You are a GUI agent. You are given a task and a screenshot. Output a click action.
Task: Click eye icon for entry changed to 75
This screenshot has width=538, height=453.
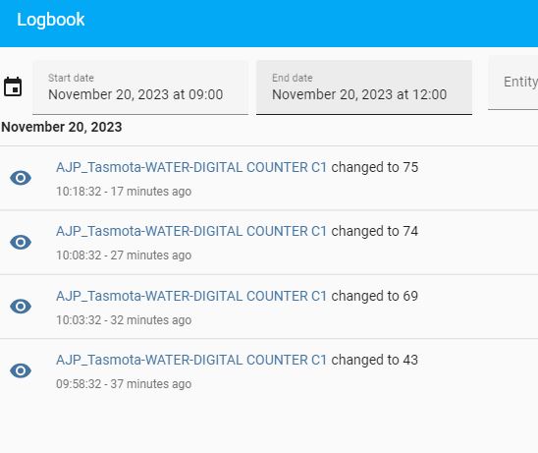point(21,178)
